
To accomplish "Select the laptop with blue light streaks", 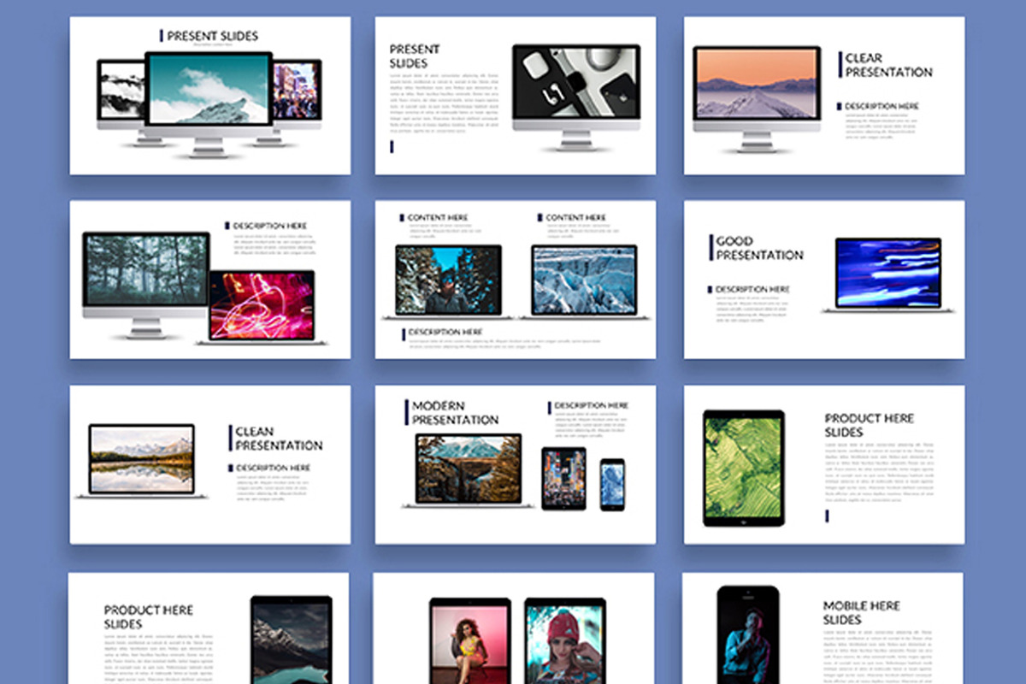I will pos(888,275).
